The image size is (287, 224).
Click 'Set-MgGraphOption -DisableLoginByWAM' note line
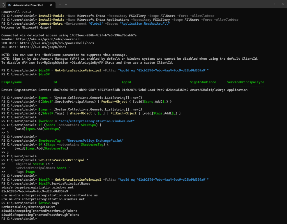point(87,62)
